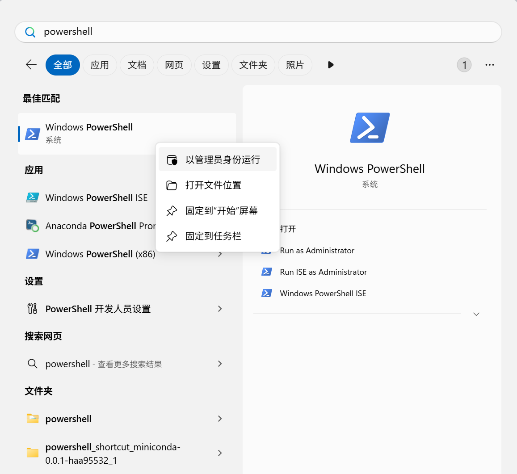Focus the search box containing powershell
This screenshot has width=517, height=474.
pos(258,32)
